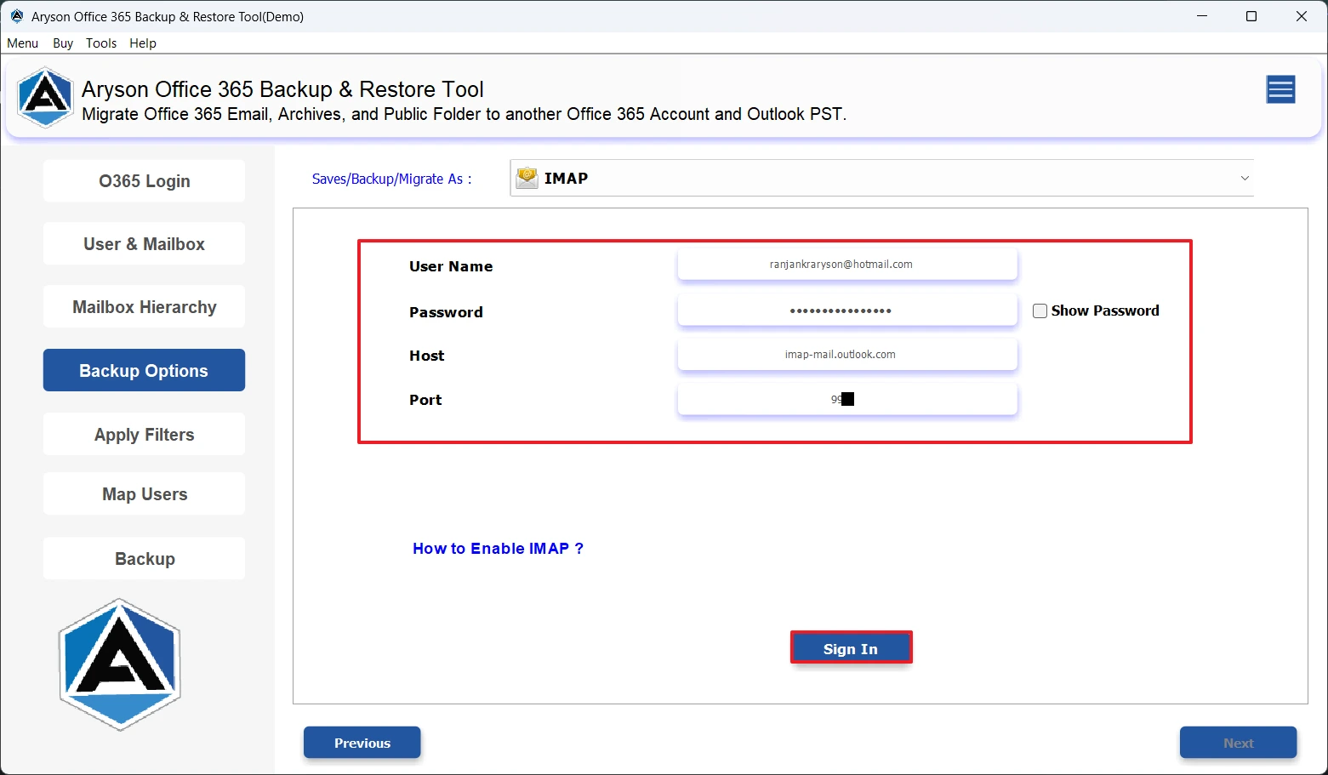Open the Apply Filters step
The image size is (1328, 775).
coord(145,434)
